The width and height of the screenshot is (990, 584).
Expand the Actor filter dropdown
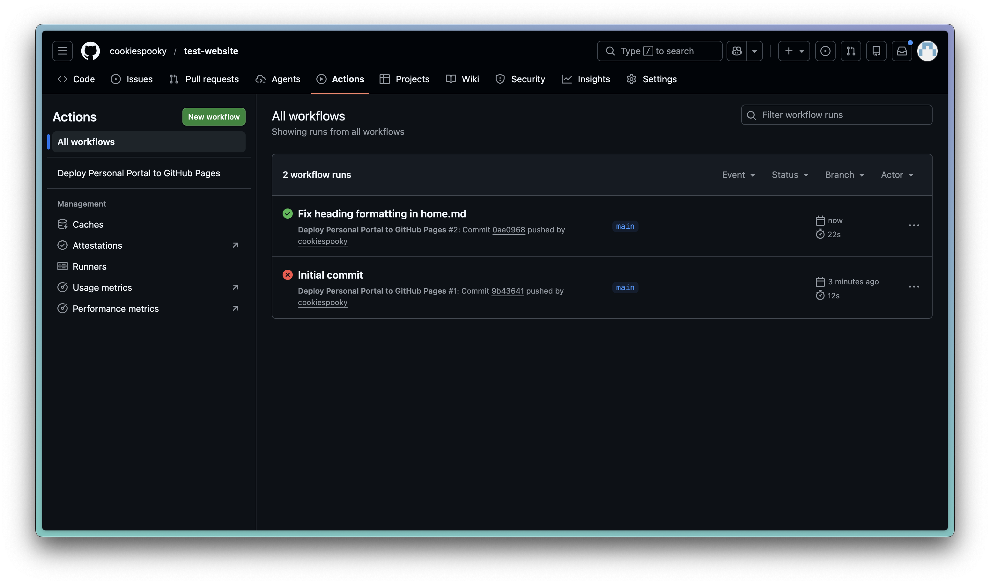[897, 175]
